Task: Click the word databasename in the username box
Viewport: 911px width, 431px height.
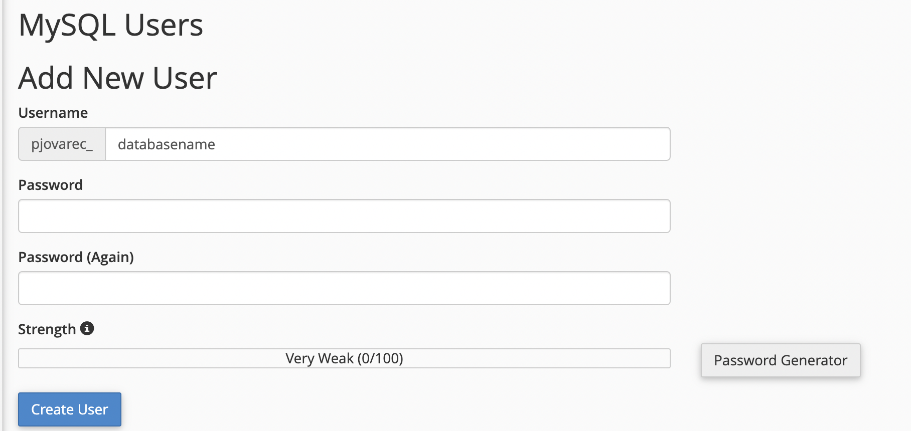Action: coord(167,144)
